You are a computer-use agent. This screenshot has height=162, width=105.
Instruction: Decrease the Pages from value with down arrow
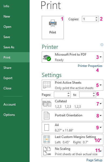pos(69,96)
